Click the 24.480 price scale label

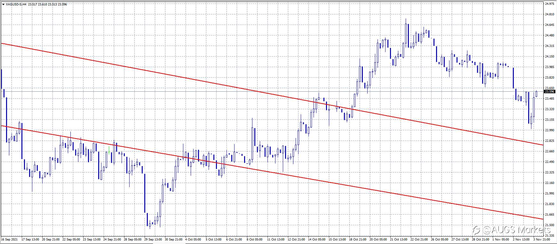click(549, 35)
